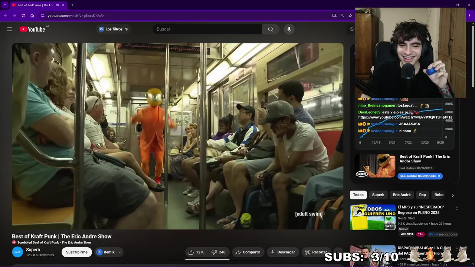The height and width of the screenshot is (267, 475).
Task: Click the video player to pause
Action: (x=177, y=136)
